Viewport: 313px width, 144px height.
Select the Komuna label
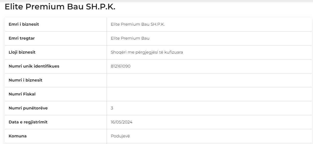(18, 136)
